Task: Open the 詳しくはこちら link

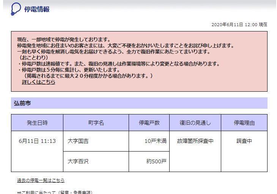Action: (x=38, y=82)
